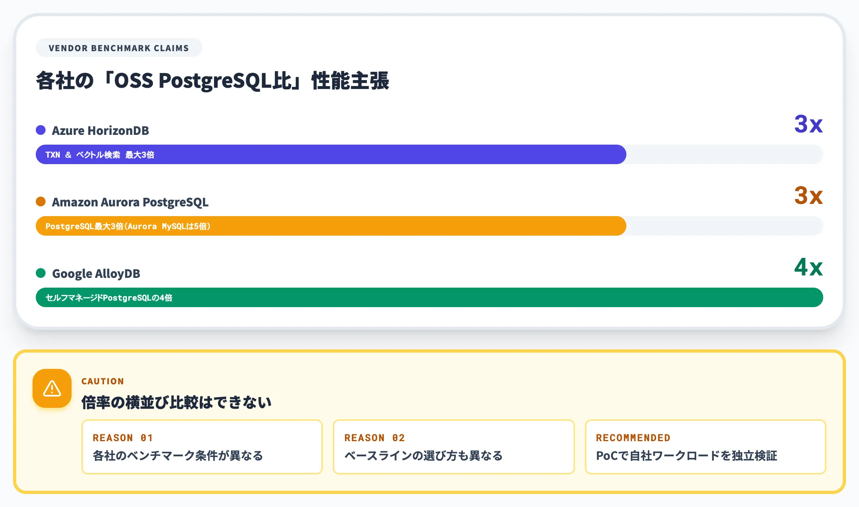This screenshot has width=859, height=507.
Task: Open the REASON 01 card
Action: [x=202, y=447]
